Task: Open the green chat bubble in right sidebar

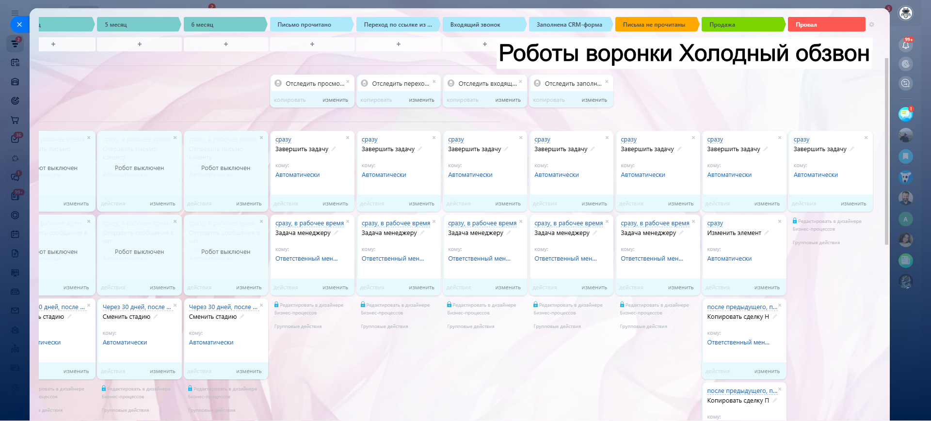Action: point(906,114)
